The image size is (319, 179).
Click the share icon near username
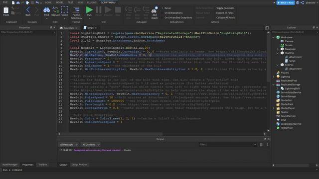tap(302, 2)
